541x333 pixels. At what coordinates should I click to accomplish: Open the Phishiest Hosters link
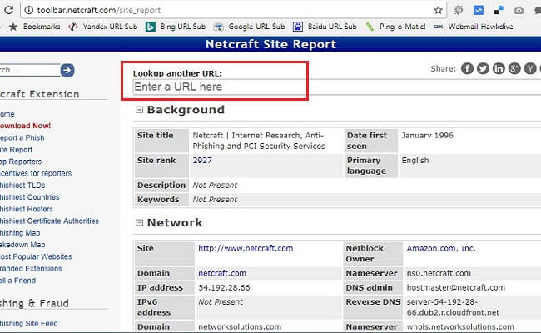[27, 209]
